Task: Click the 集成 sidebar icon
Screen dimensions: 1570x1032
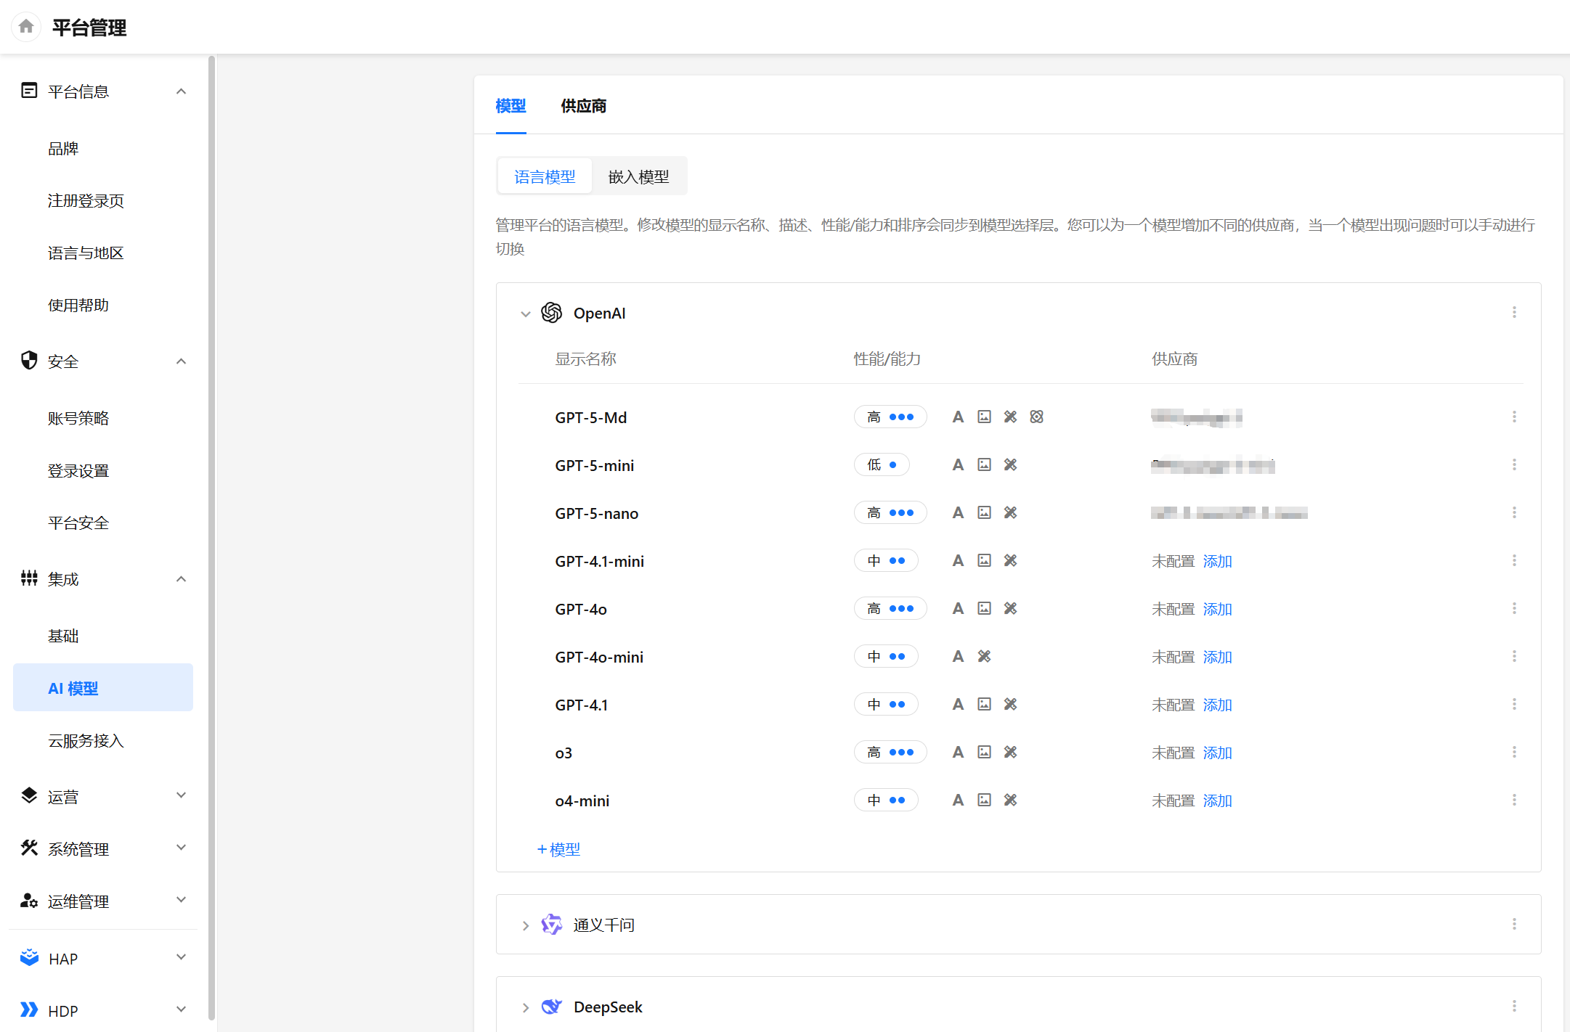Action: (29, 578)
